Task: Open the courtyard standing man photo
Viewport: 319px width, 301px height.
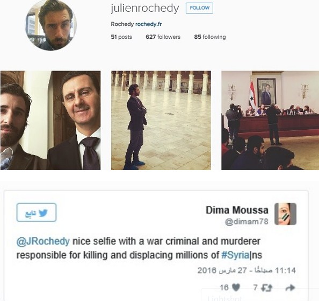Action: 161,120
